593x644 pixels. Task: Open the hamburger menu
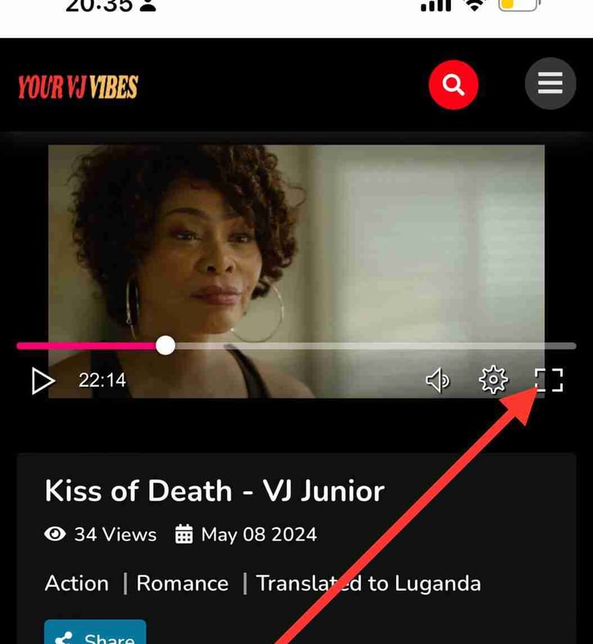[x=551, y=83]
